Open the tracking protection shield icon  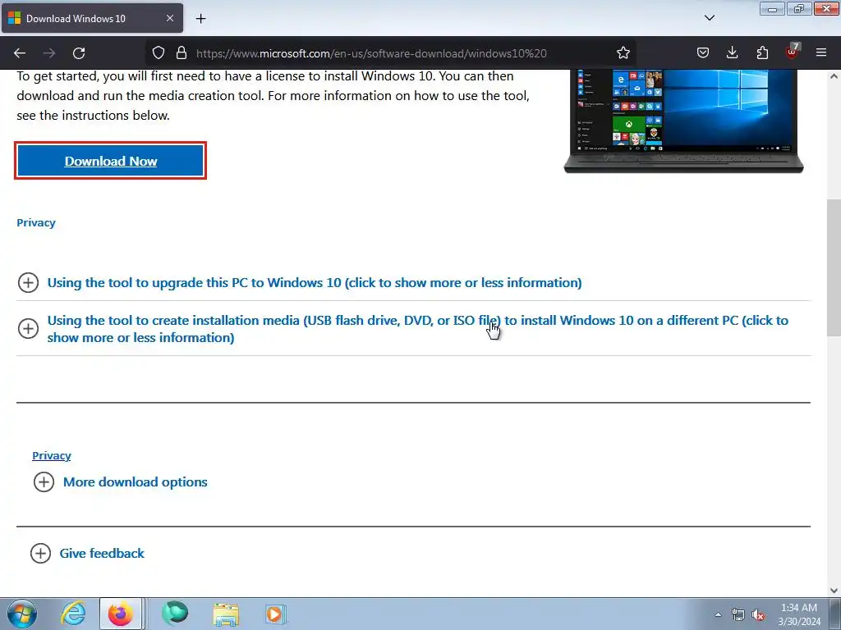point(159,52)
